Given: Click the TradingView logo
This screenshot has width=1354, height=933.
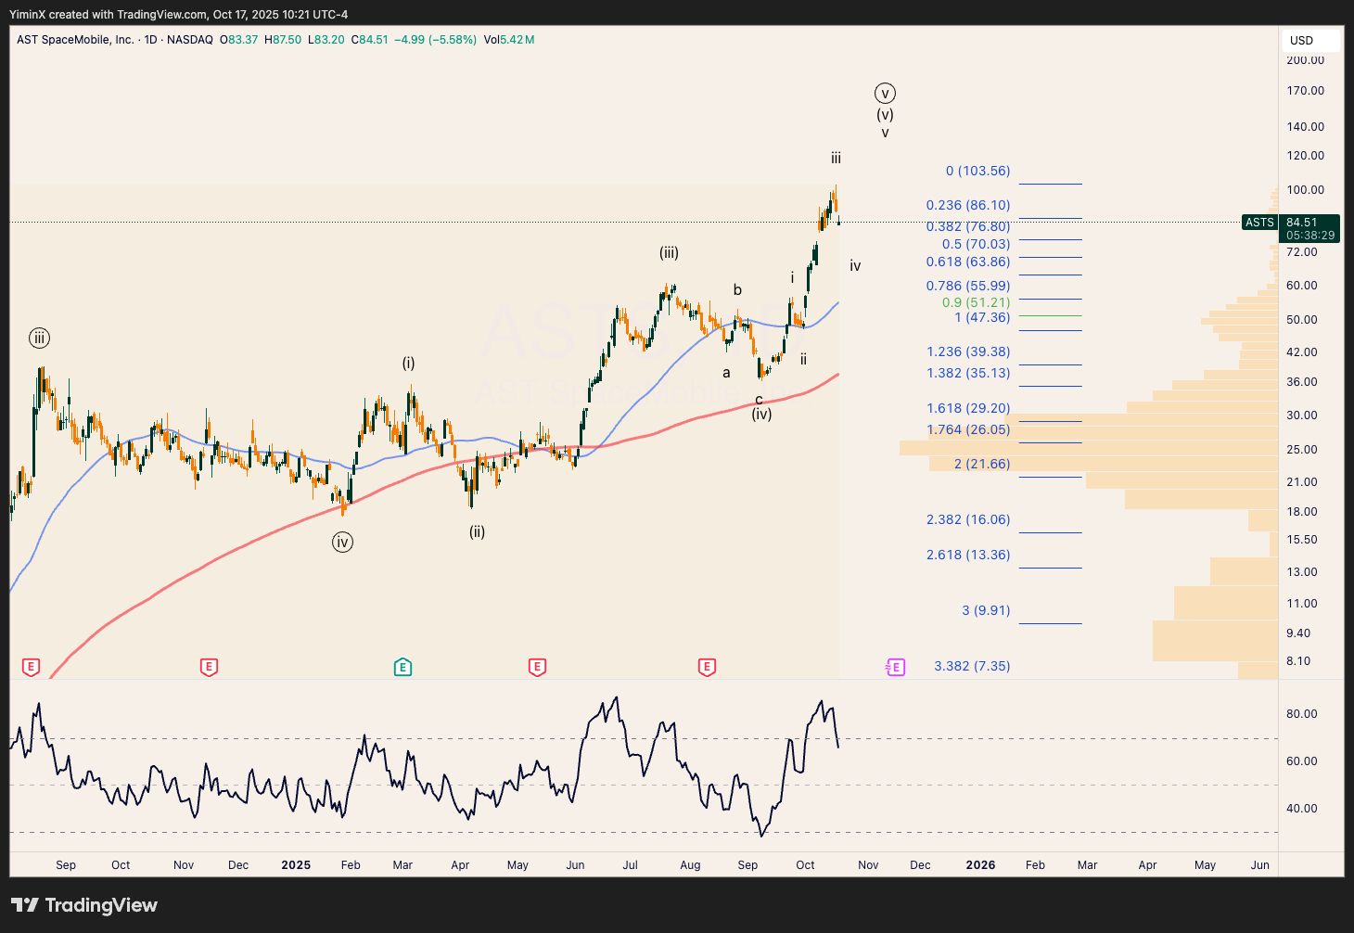Looking at the screenshot, I should pyautogui.click(x=84, y=905).
